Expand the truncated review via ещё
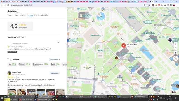This screenshot has height=101, width=179. 9,87
